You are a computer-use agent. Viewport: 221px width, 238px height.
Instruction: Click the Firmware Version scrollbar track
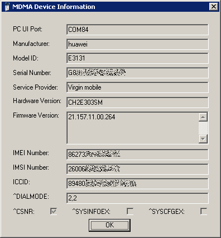tap(203, 128)
